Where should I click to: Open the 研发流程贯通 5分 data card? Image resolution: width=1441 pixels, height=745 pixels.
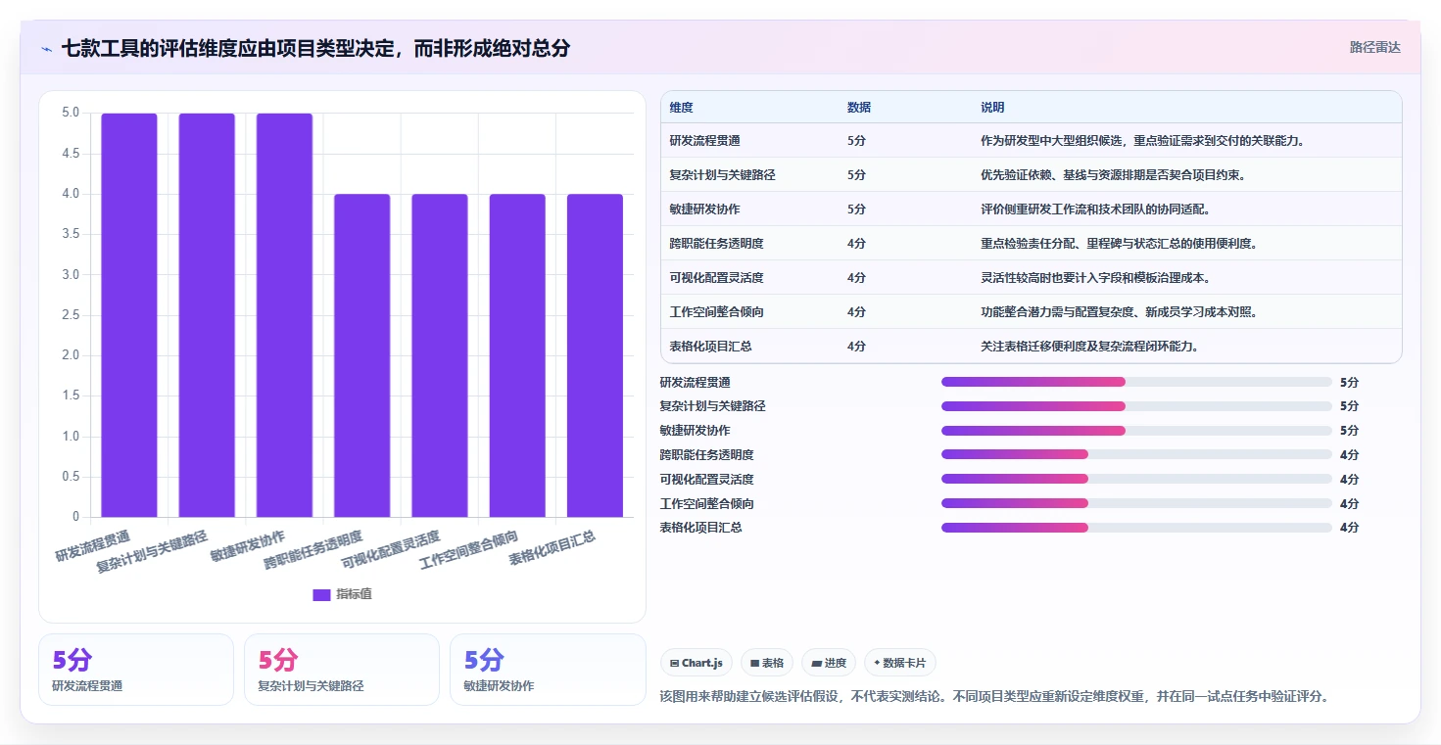click(x=136, y=670)
